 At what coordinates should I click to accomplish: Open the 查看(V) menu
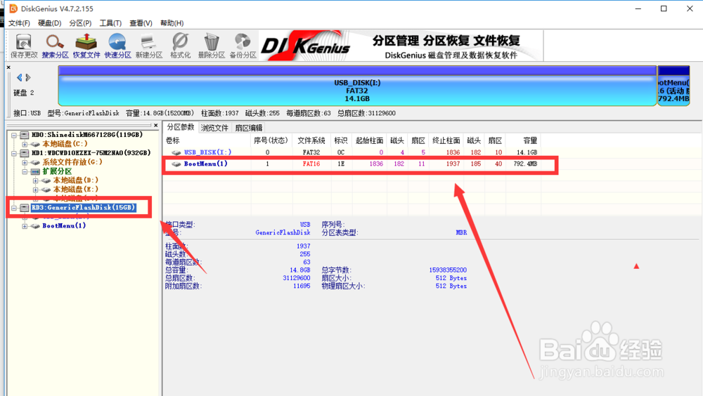coord(141,23)
